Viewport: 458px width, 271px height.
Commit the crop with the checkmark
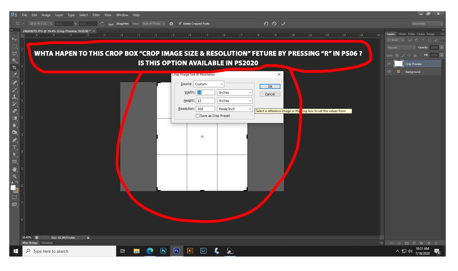coord(283,24)
